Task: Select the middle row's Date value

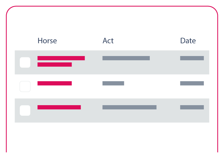Action: [x=192, y=83]
